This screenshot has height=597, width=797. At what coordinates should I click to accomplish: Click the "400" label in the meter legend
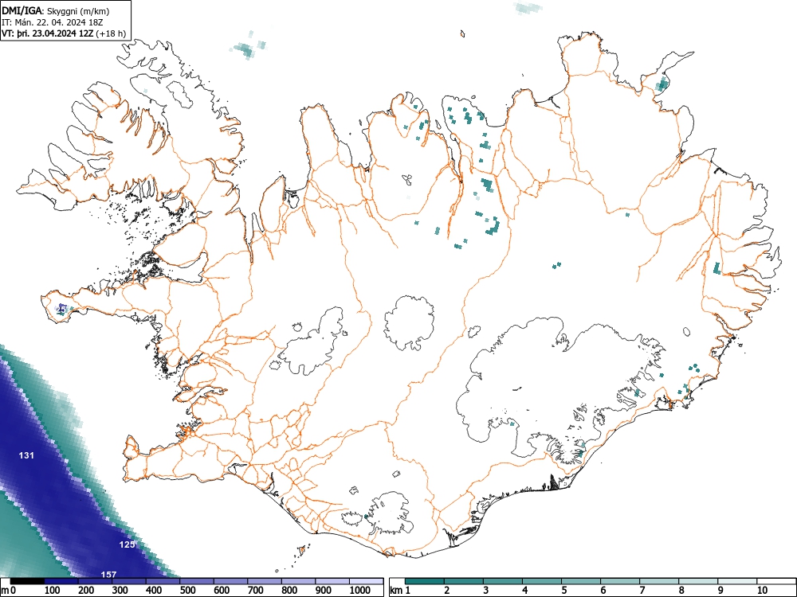point(154,590)
